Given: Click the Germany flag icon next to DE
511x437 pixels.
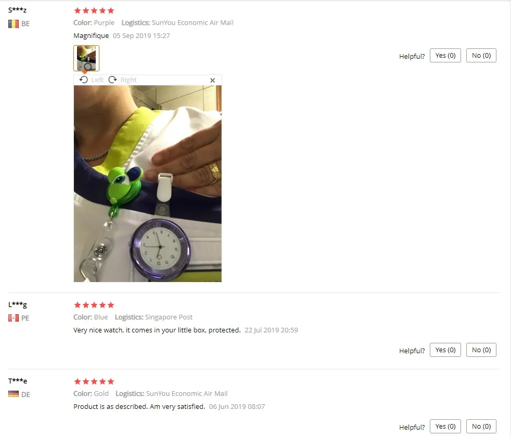Looking at the screenshot, I should point(14,394).
